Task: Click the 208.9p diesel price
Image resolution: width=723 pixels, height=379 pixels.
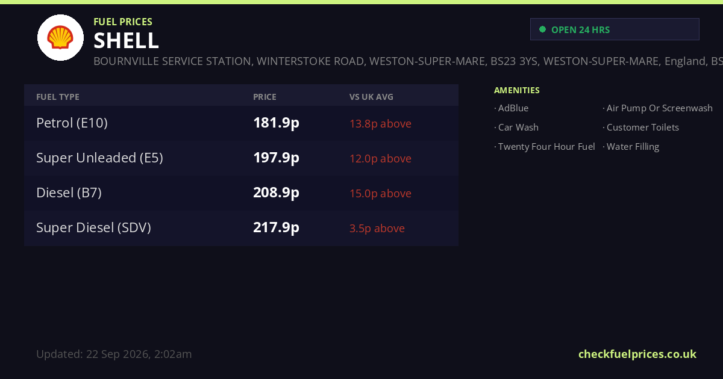Action: click(276, 193)
